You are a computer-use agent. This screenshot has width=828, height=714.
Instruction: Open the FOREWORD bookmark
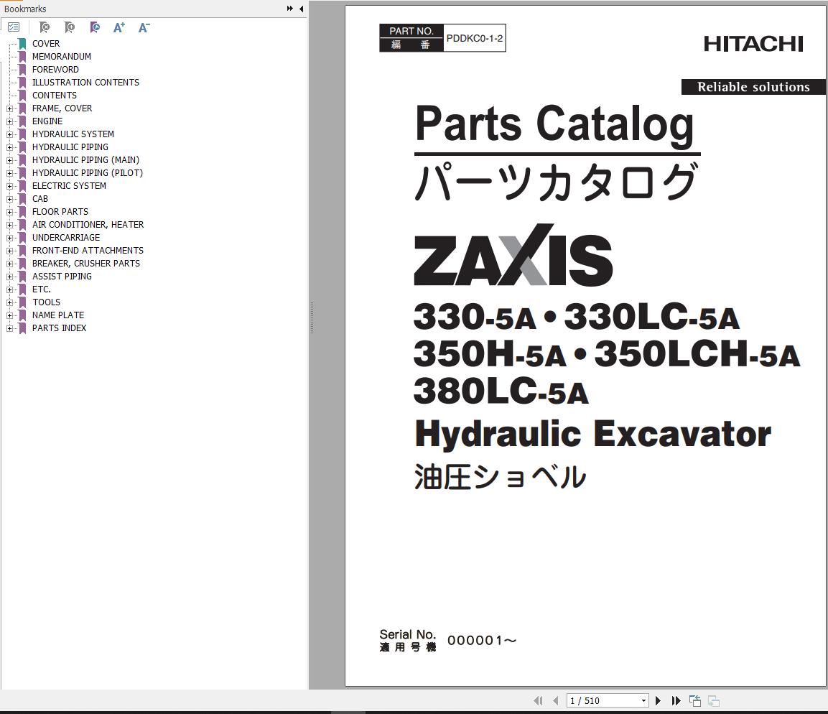(x=55, y=69)
